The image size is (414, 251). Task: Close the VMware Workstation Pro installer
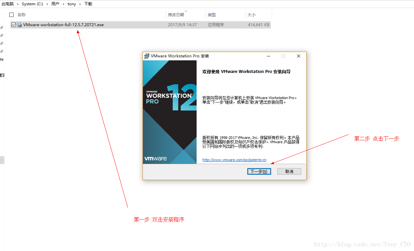point(299,56)
